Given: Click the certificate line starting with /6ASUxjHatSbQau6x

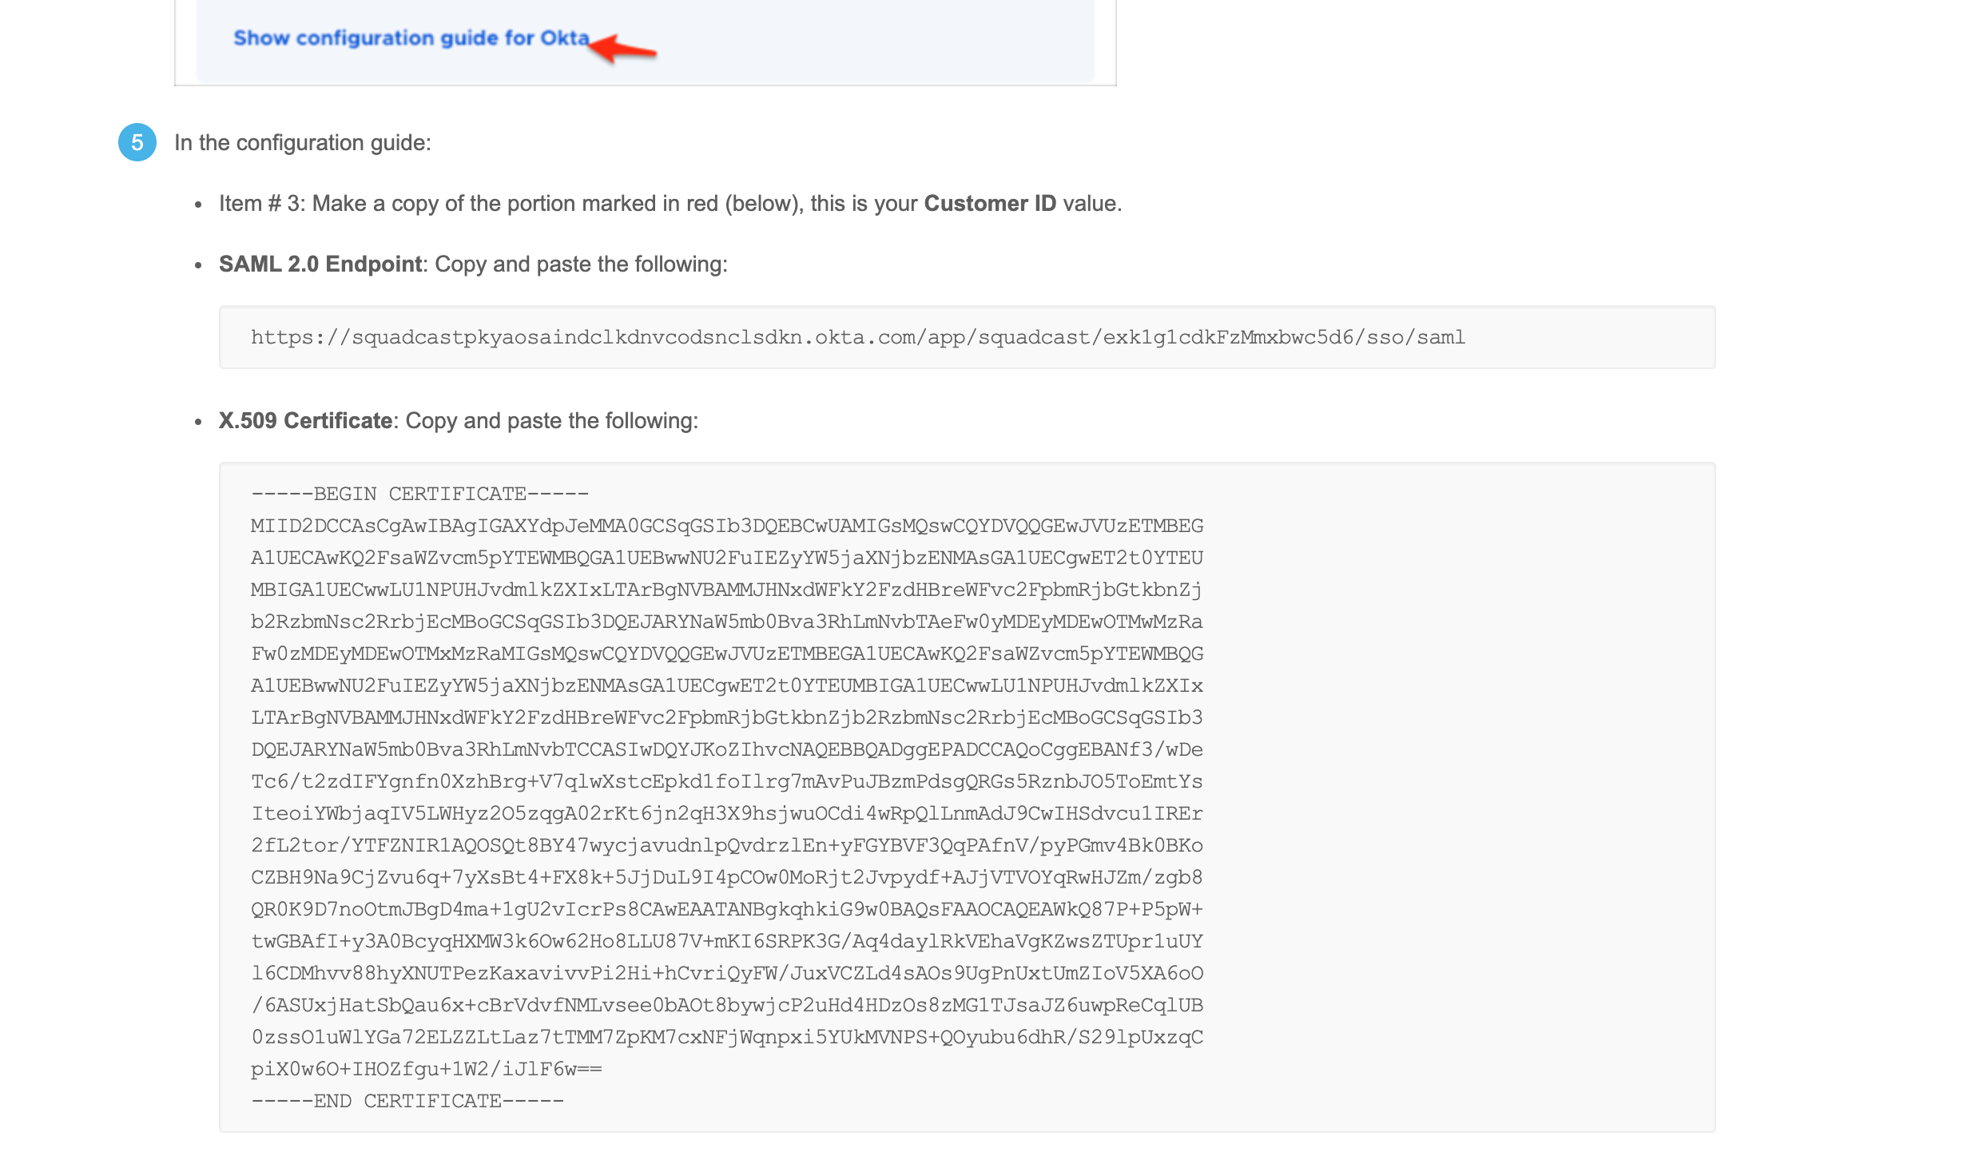Looking at the screenshot, I should (x=726, y=1005).
